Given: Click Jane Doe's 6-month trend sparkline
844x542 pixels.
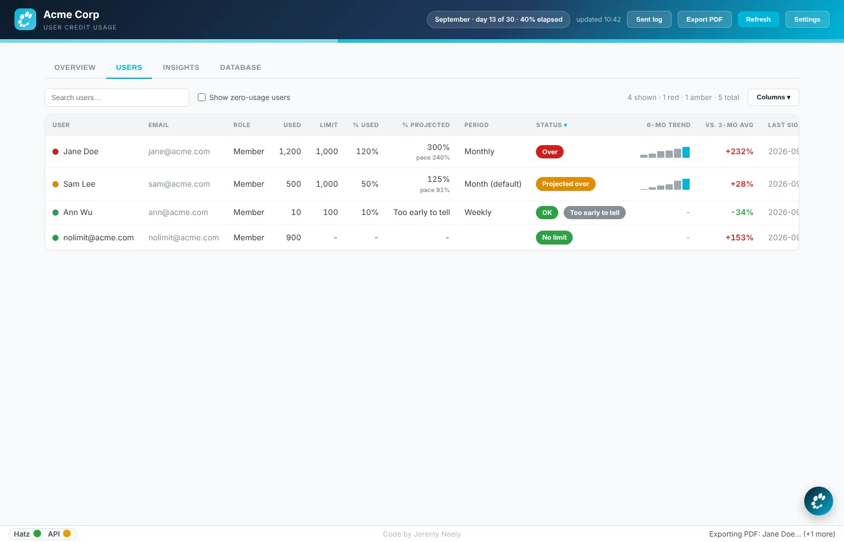Looking at the screenshot, I should click(665, 152).
